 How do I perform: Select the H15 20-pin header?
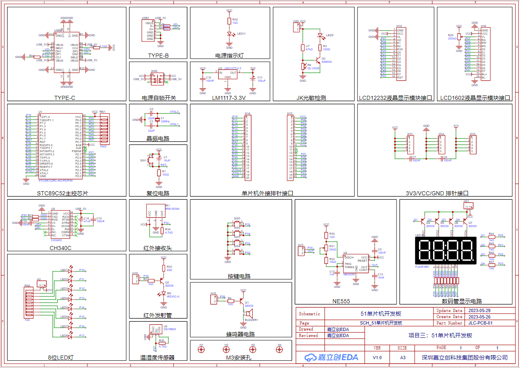coord(290,147)
